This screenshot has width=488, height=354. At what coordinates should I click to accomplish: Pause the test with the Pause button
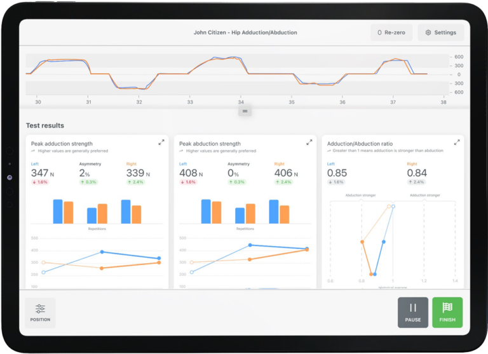(x=412, y=312)
